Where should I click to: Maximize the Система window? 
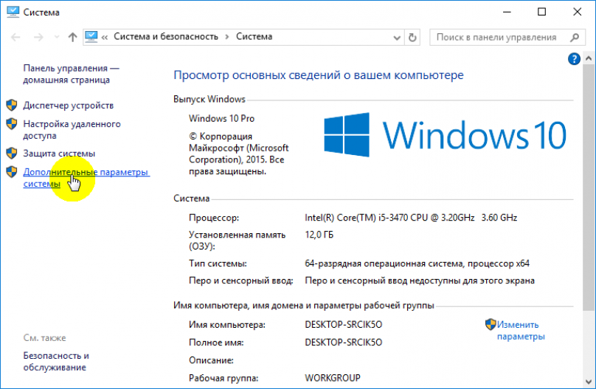(541, 12)
